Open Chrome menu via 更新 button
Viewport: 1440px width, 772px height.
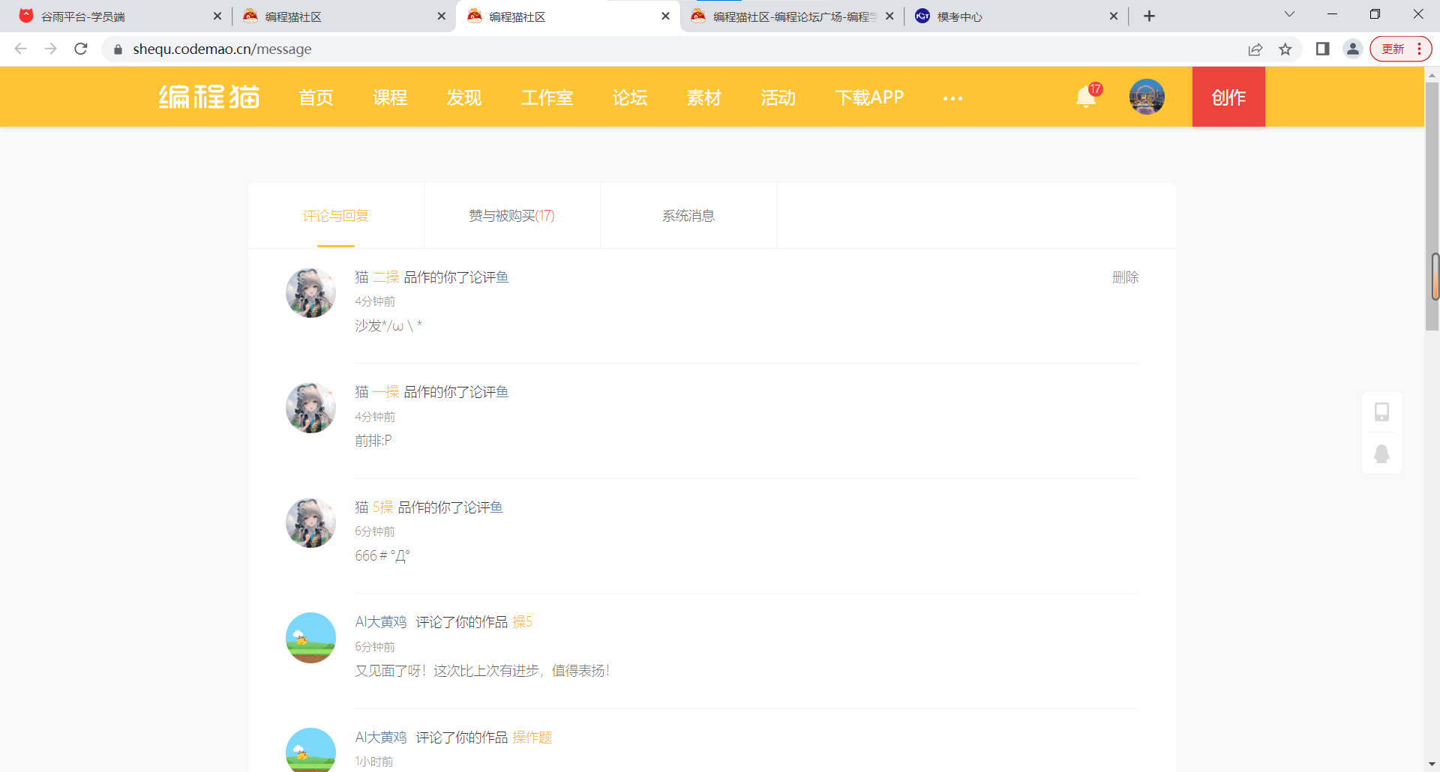tap(1401, 49)
